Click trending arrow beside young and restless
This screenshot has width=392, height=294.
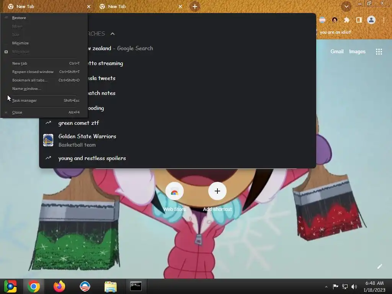(48, 158)
